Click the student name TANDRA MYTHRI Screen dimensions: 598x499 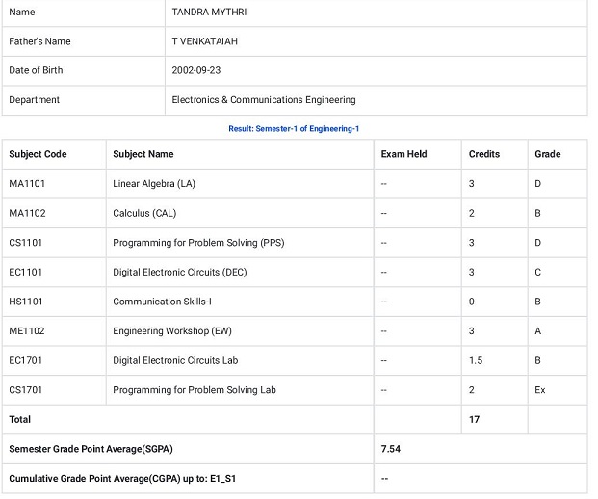[x=209, y=13]
